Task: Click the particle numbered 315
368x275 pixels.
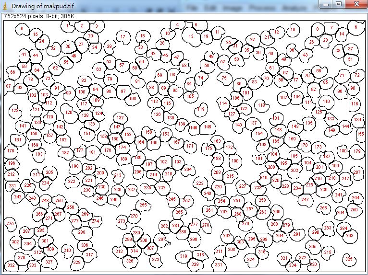Action: (328, 252)
